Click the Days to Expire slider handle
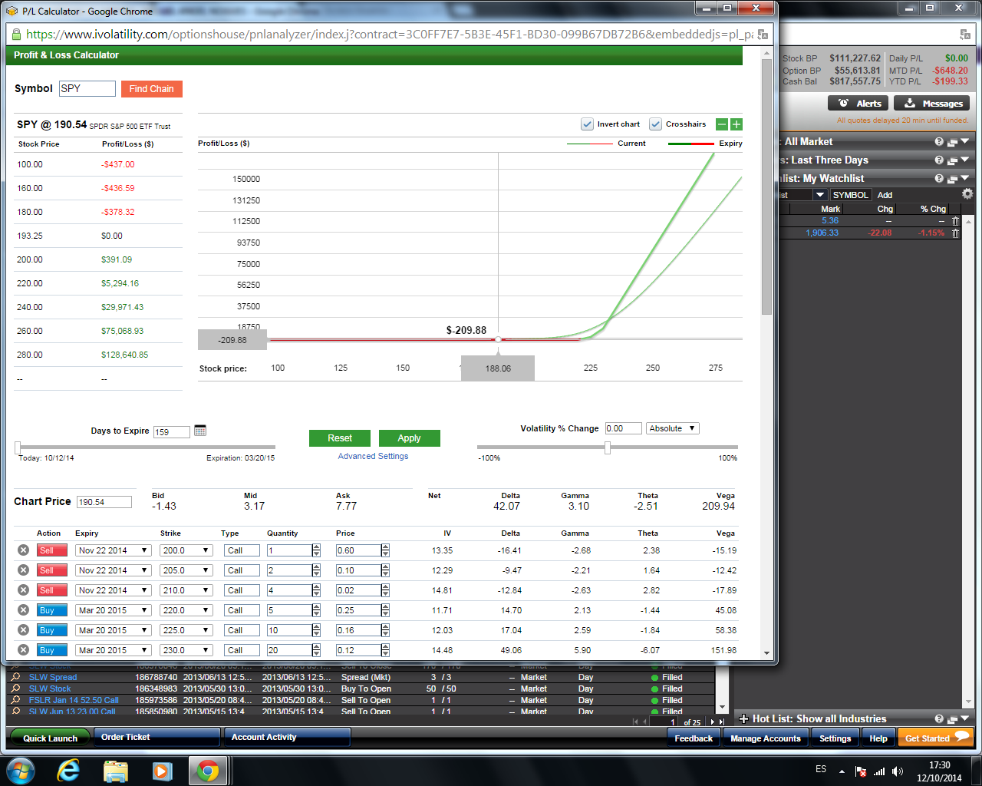The width and height of the screenshot is (982, 786). 18,447
